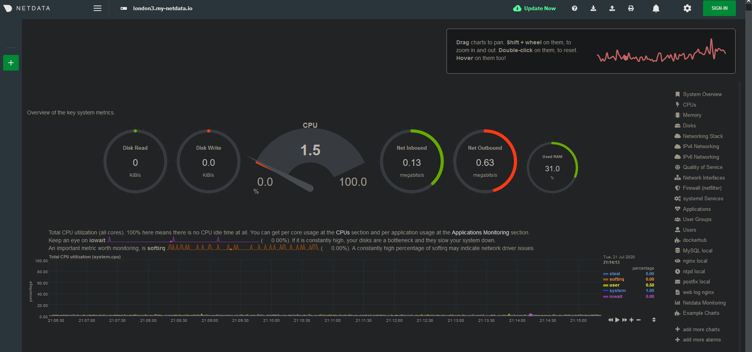Click the print dashboard icon

click(631, 8)
